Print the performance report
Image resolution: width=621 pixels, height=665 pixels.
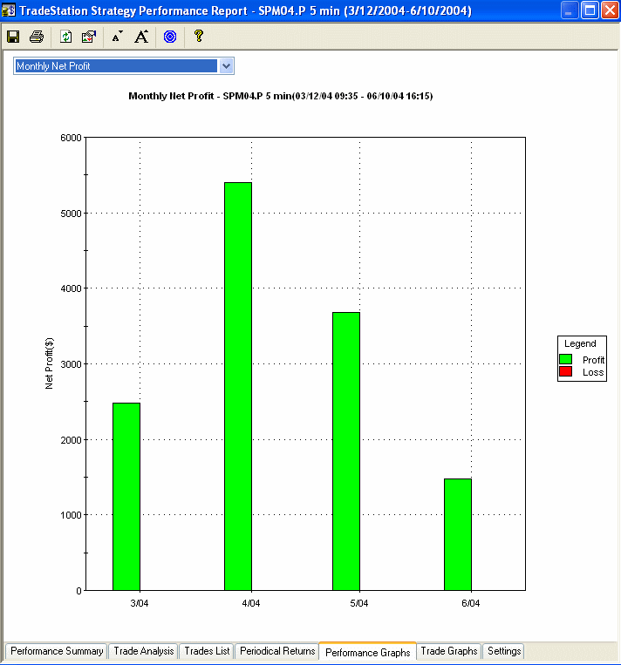click(x=37, y=37)
